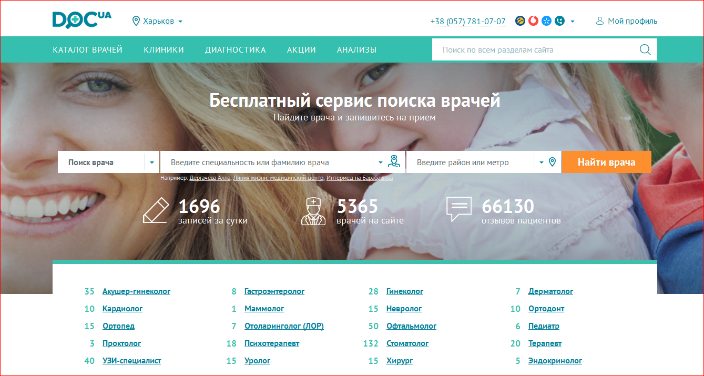The width and height of the screenshot is (704, 376).
Task: Click the blue Lifecell snowflake icon
Action: (x=547, y=21)
